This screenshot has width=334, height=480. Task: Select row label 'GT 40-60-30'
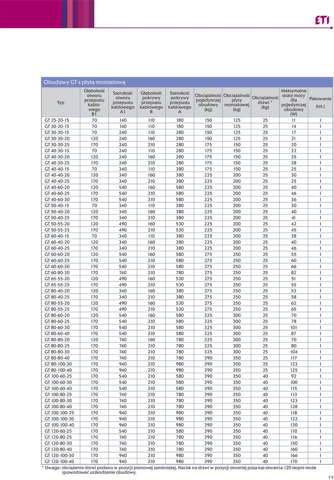pos(57,200)
